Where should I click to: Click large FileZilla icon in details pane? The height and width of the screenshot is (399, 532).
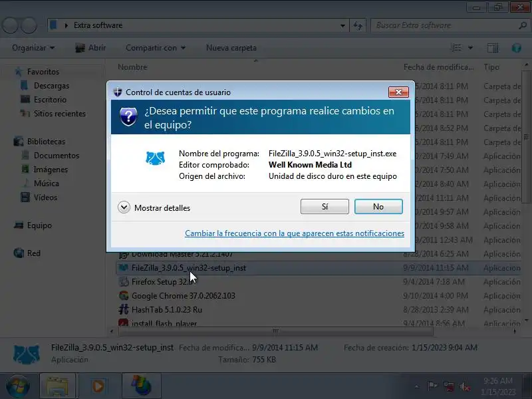(27, 354)
